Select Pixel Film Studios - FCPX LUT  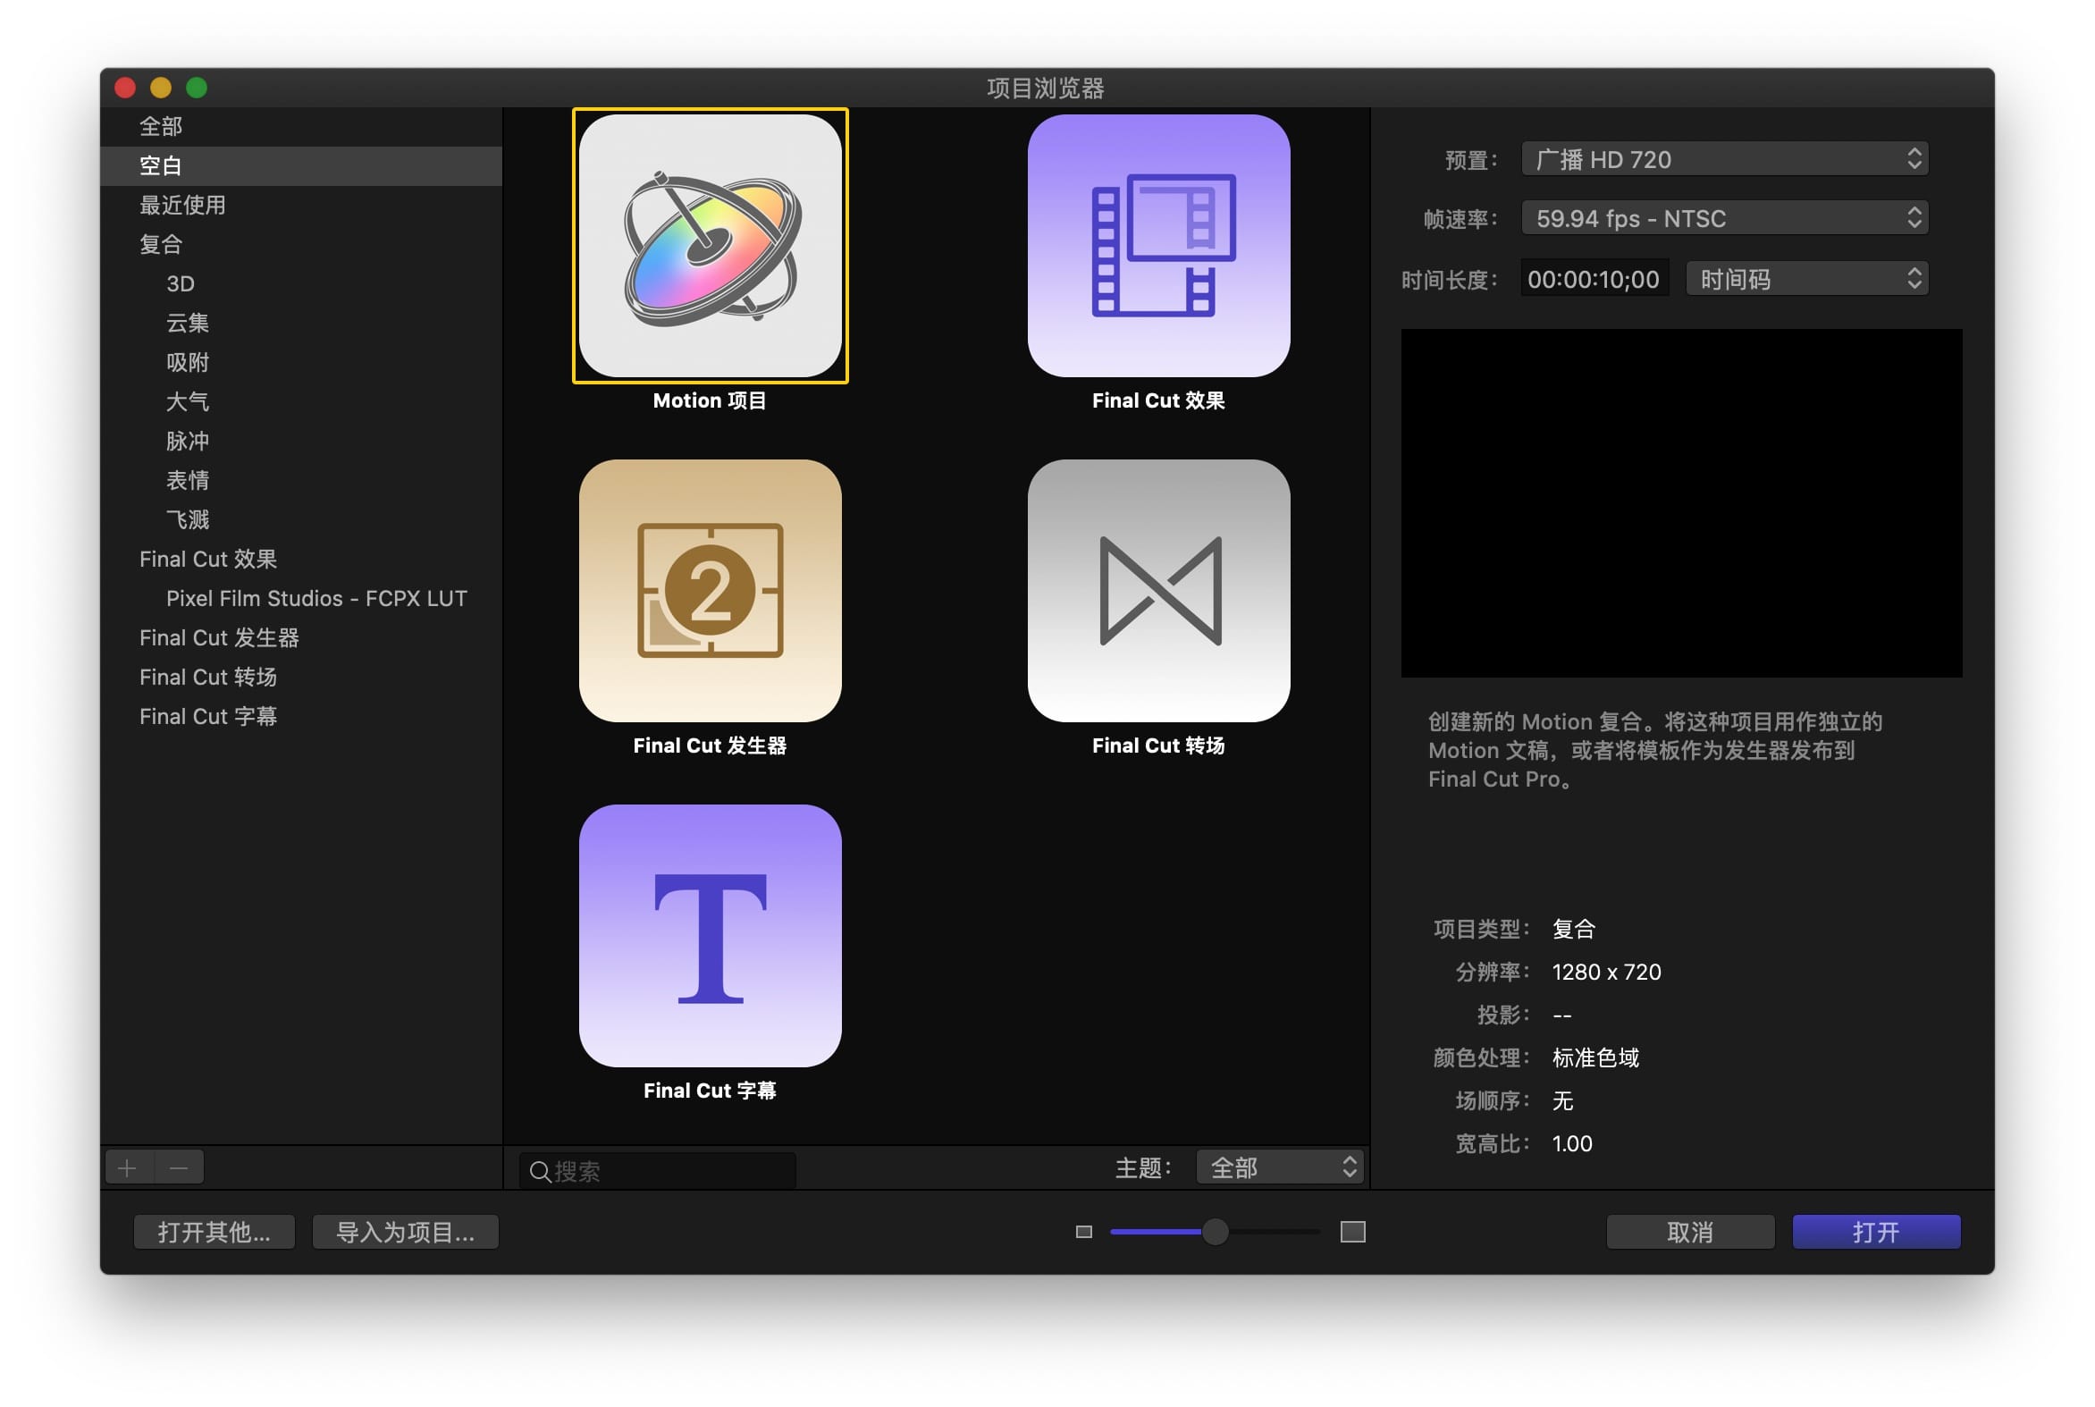point(316,599)
